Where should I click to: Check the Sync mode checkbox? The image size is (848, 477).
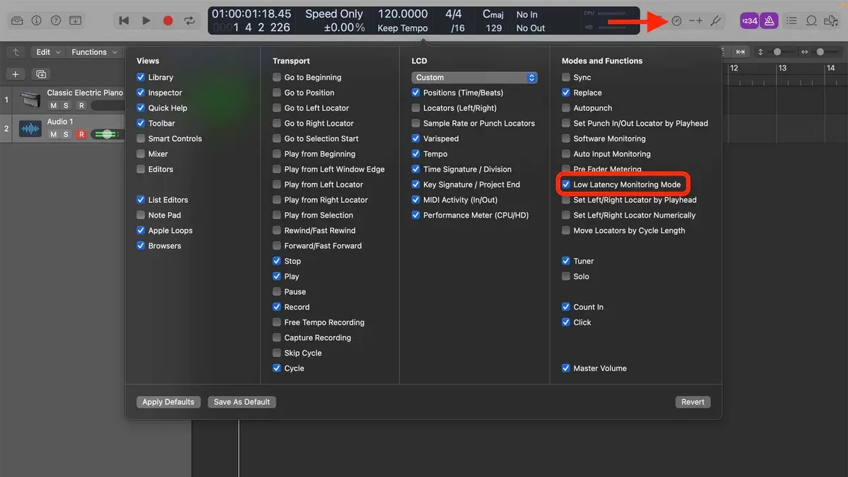point(566,78)
